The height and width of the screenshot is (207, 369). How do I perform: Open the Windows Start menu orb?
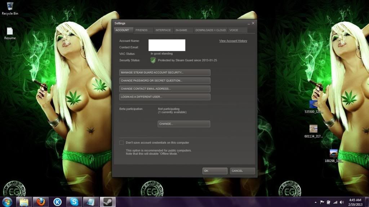(x=7, y=202)
